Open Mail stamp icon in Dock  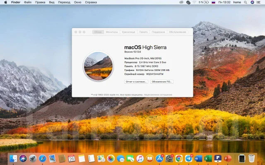[52, 158]
